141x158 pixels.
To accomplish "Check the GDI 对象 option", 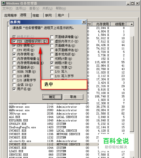I will 52,67.
